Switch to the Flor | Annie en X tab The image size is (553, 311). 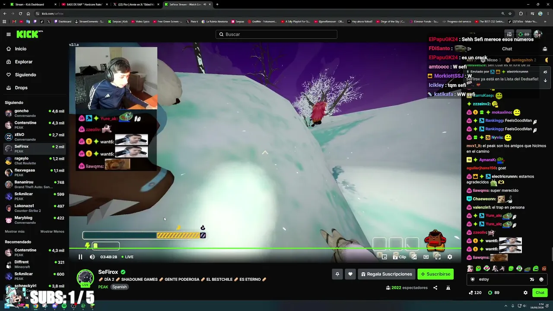136,4
